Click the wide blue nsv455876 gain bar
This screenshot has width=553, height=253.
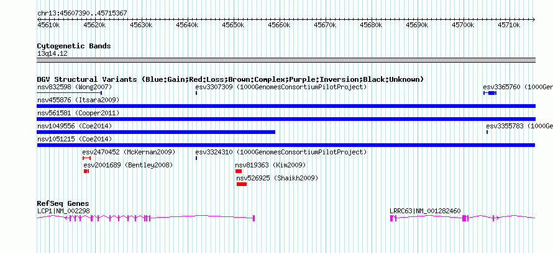click(286, 106)
